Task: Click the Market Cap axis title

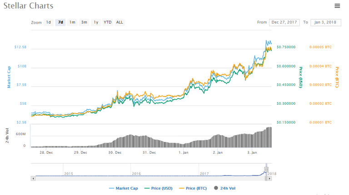Action: pyautogui.click(x=9, y=77)
